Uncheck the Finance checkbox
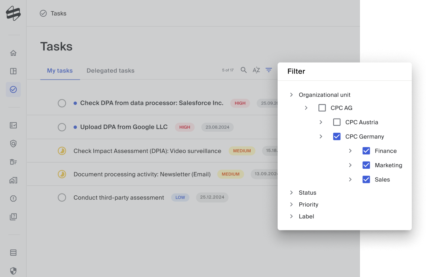Image resolution: width=426 pixels, height=277 pixels. click(366, 151)
